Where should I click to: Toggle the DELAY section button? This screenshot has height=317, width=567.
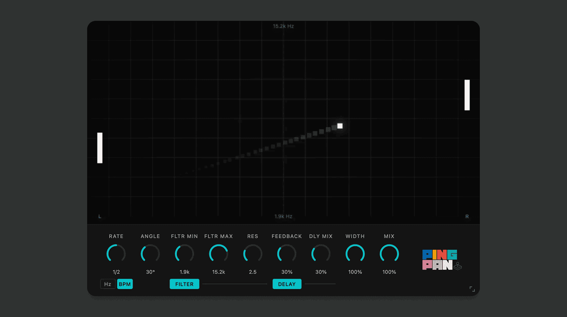pyautogui.click(x=287, y=284)
